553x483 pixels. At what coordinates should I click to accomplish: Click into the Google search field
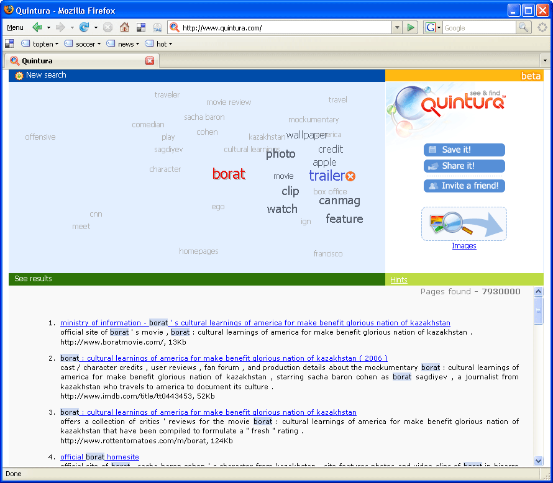click(479, 28)
